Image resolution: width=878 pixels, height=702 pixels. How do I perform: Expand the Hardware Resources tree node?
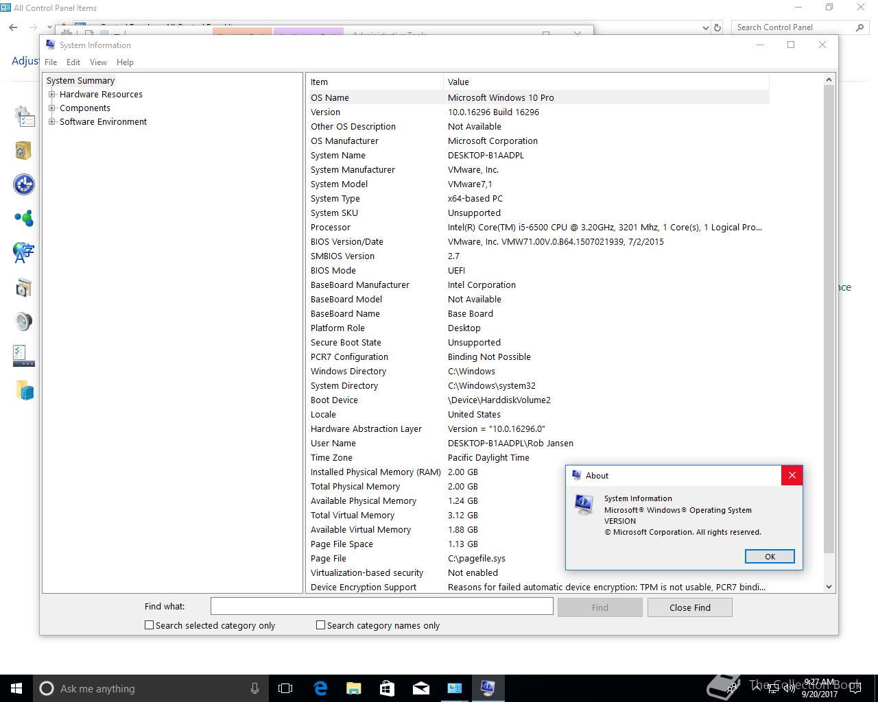(x=52, y=95)
